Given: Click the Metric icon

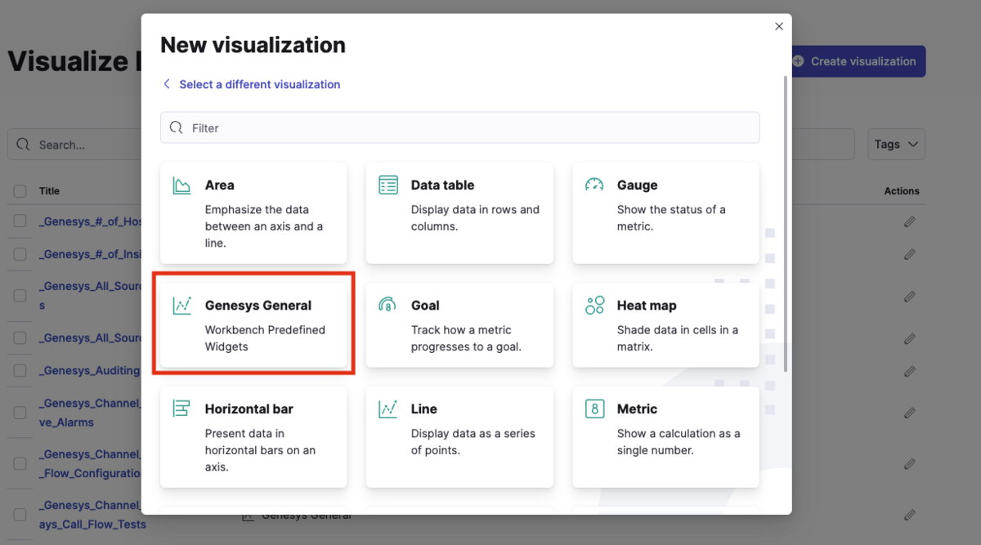Looking at the screenshot, I should pos(594,409).
